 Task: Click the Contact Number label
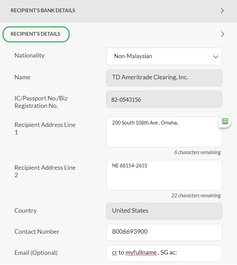point(37,232)
